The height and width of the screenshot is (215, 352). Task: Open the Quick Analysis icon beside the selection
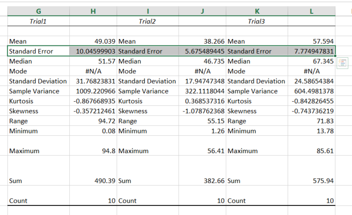click(x=342, y=63)
